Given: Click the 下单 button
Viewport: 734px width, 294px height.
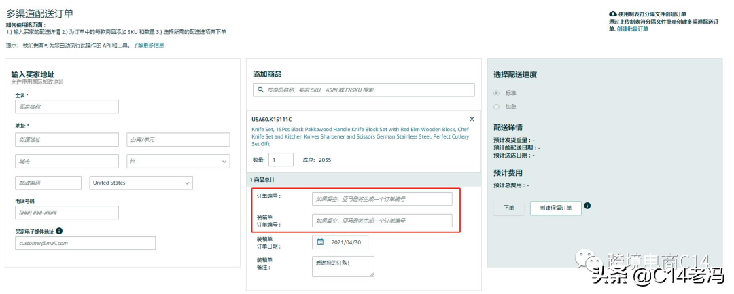Looking at the screenshot, I should pos(508,208).
